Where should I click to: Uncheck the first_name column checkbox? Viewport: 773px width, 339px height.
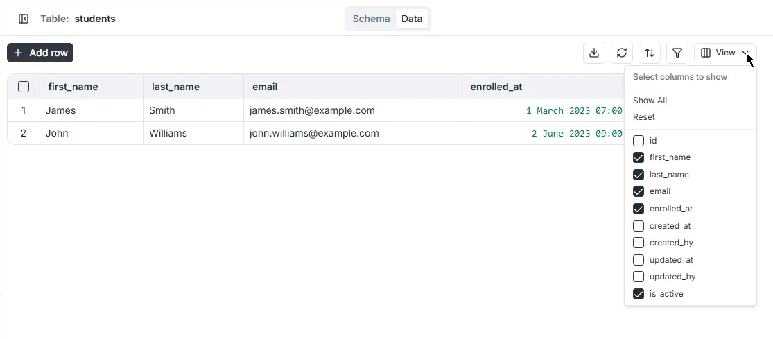[639, 157]
